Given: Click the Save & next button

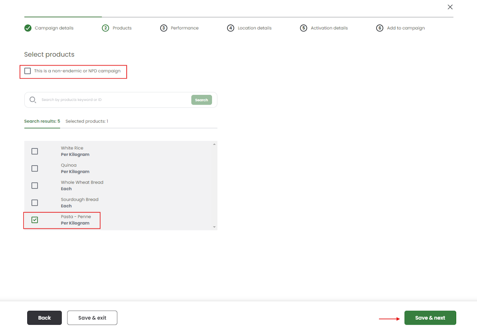Looking at the screenshot, I should point(430,318).
